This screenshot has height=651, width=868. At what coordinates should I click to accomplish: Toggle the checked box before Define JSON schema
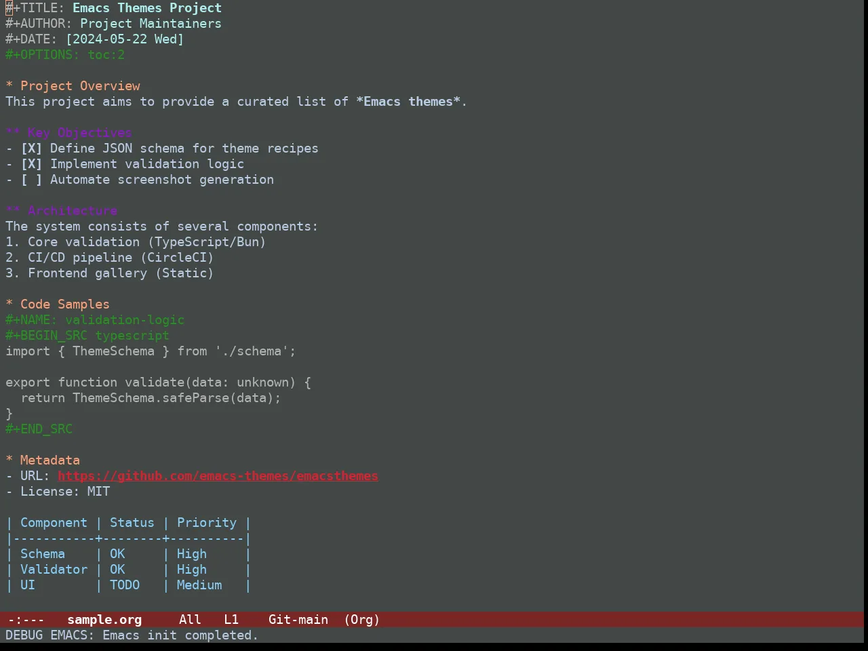click(x=31, y=149)
